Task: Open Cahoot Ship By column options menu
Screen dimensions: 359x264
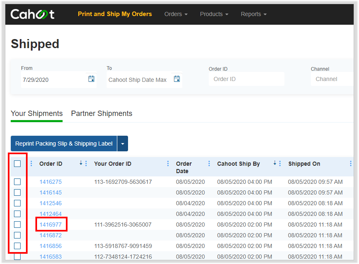Action: (x=280, y=164)
